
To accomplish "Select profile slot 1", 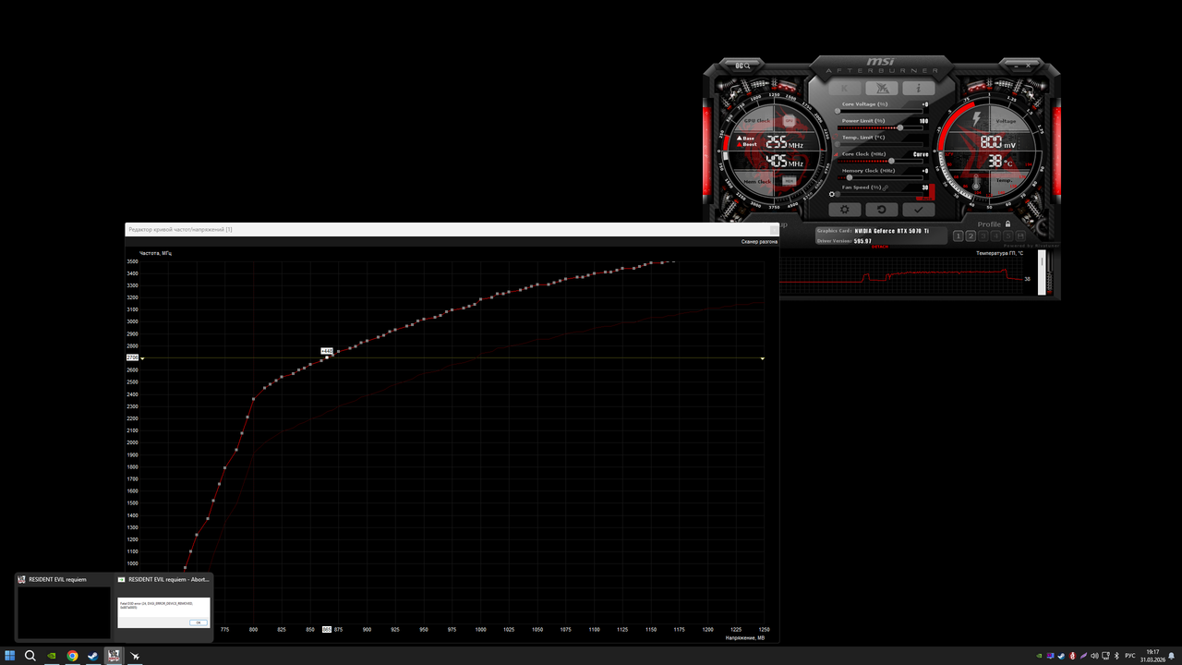I will [x=958, y=236].
